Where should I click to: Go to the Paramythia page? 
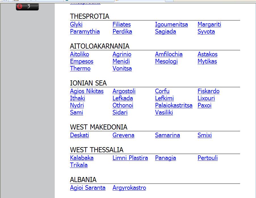point(85,32)
